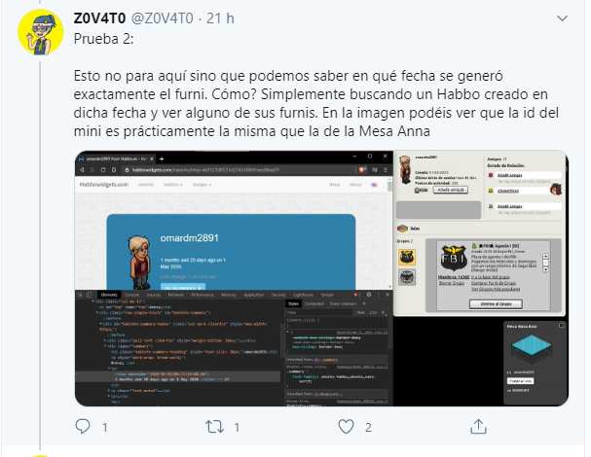Click the reload icon in the embedded browser
Viewport: 591px width, 457px height.
[103, 170]
